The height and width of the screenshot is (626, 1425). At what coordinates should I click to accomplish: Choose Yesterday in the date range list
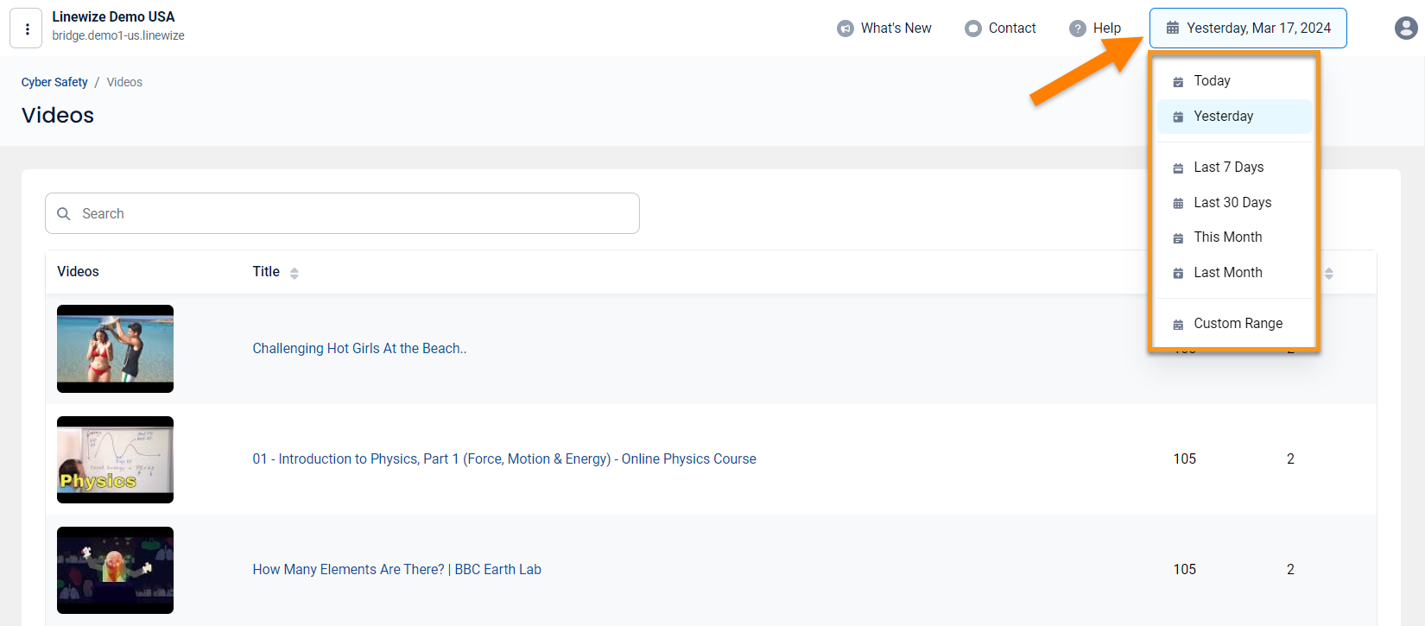pos(1223,117)
